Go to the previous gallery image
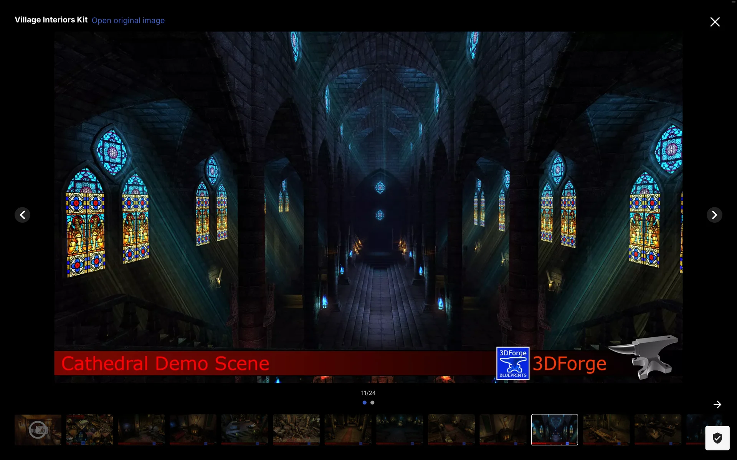 point(22,215)
